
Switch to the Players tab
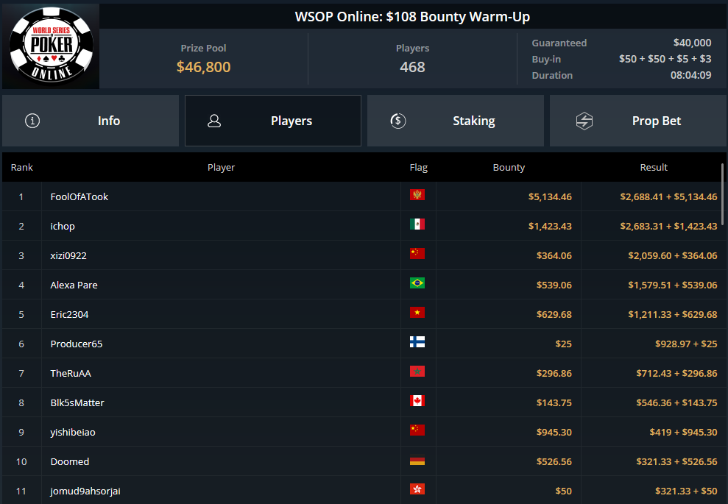pyautogui.click(x=273, y=121)
